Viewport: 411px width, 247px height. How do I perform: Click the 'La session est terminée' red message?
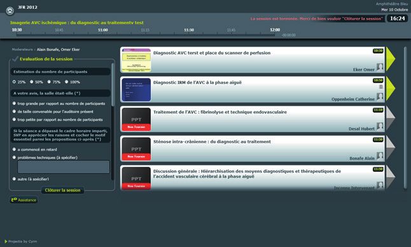tap(316, 18)
